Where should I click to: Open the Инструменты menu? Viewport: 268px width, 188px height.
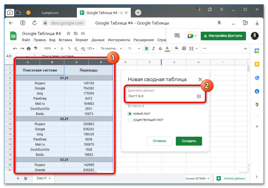119,40
